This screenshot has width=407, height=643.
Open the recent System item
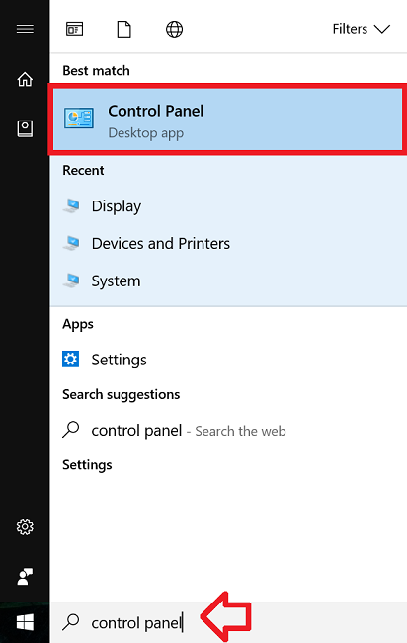228,281
